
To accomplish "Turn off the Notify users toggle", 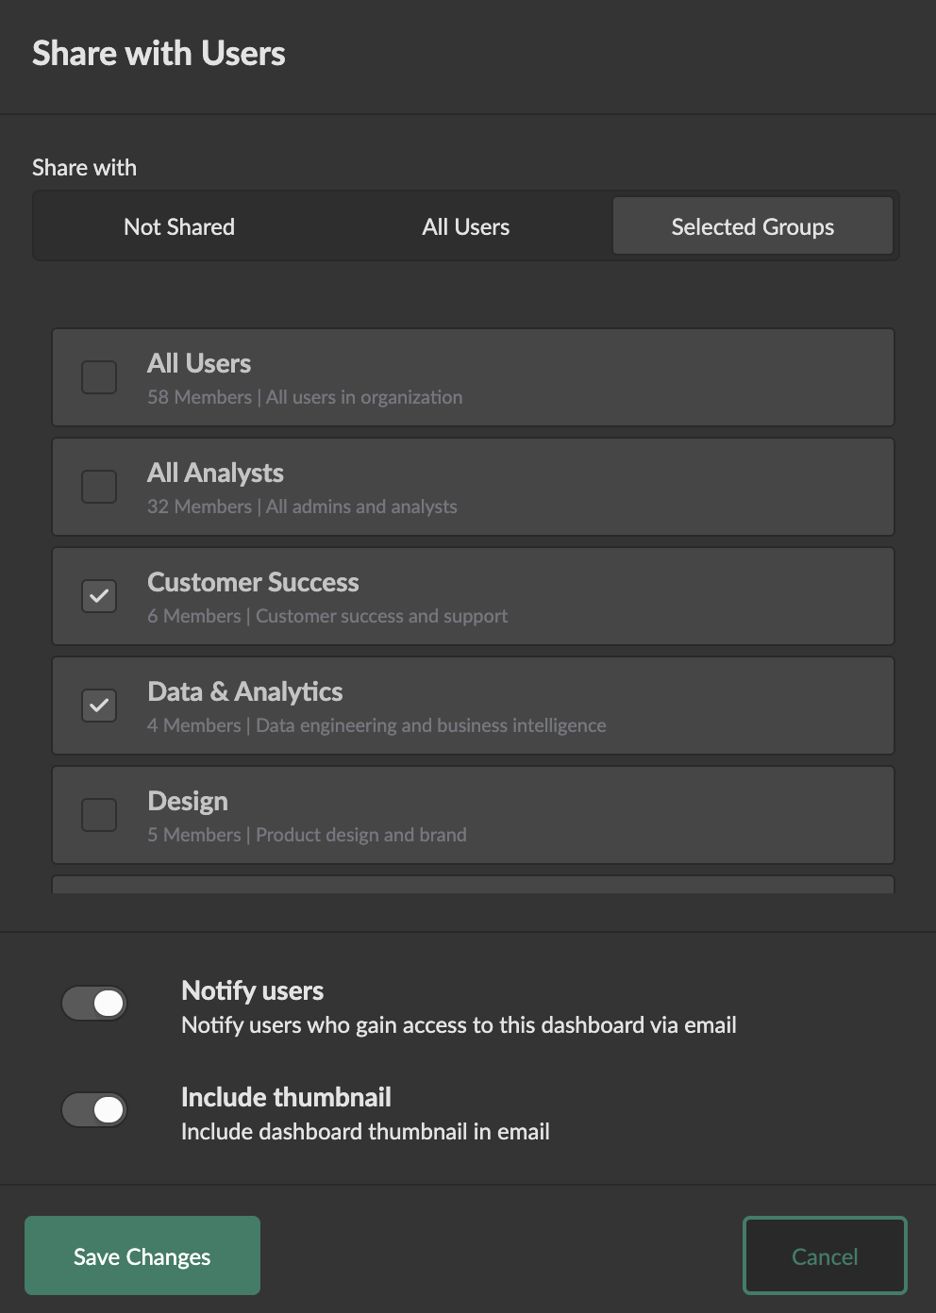I will (x=94, y=1003).
